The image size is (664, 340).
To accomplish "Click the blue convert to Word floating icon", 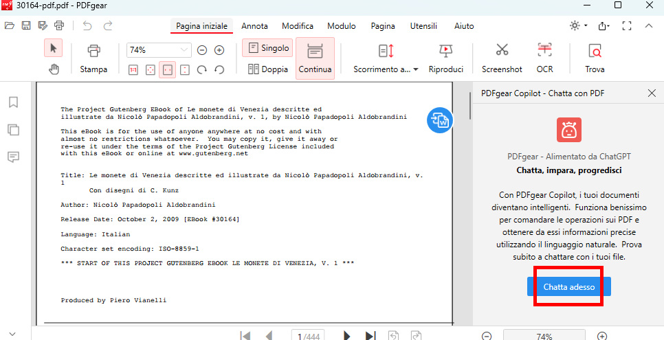I will (x=439, y=121).
